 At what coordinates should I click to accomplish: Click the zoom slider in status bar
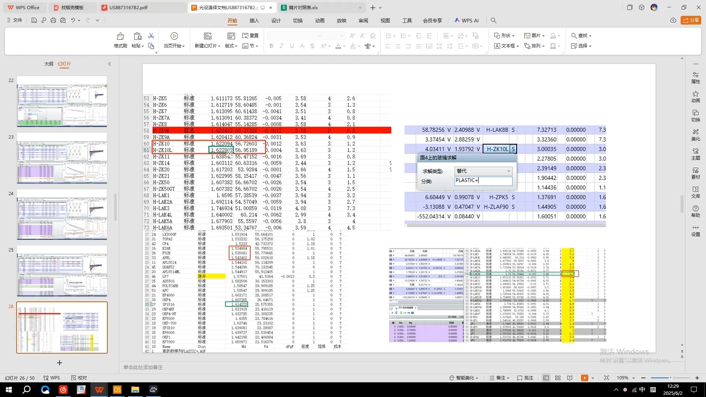coord(670,378)
